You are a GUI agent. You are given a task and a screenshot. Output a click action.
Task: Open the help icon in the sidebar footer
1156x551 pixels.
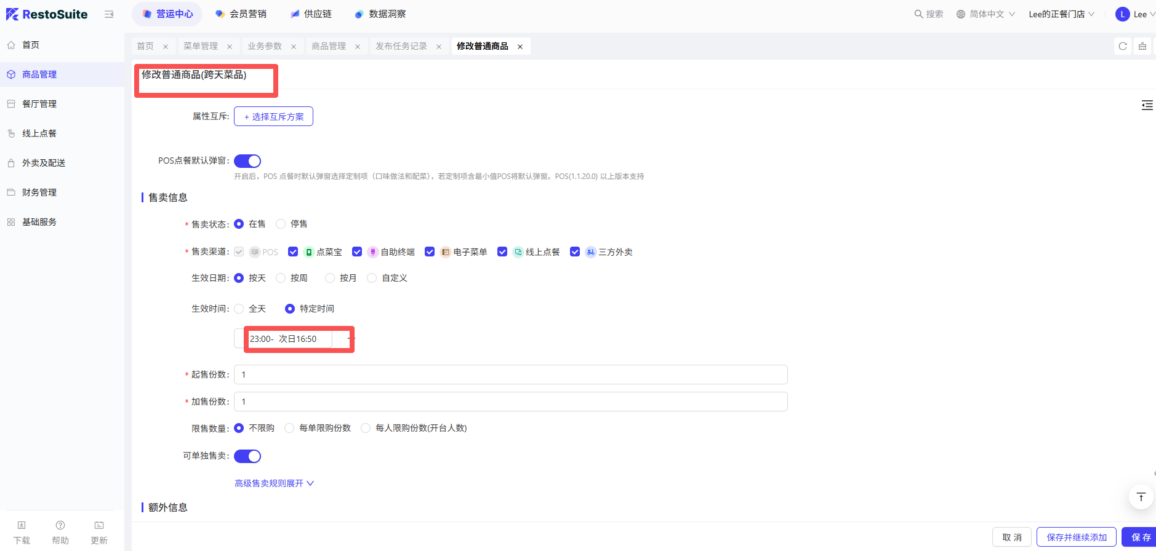tap(60, 526)
